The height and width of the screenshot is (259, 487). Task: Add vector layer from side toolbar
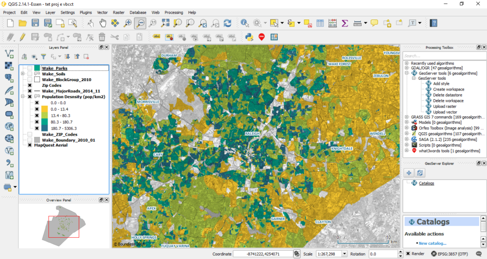[x=10, y=54]
